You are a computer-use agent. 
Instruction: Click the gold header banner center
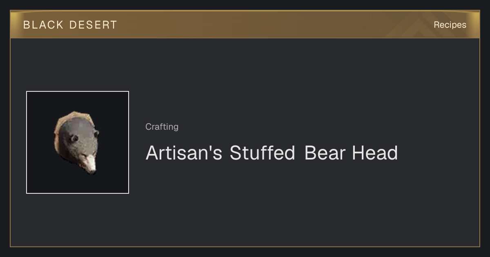click(x=245, y=24)
